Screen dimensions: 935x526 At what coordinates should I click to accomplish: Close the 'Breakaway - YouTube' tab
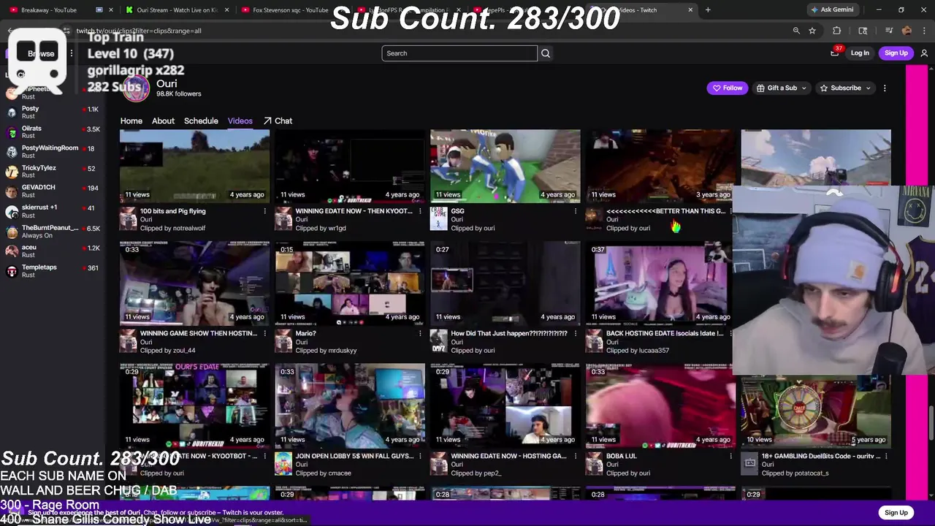pos(111,10)
